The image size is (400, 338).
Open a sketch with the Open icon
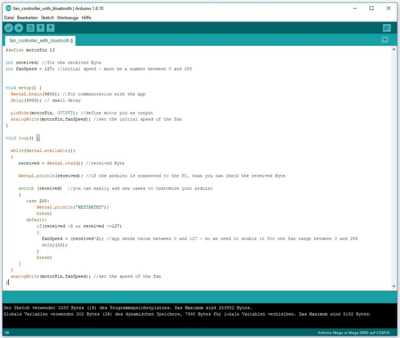pos(40,28)
